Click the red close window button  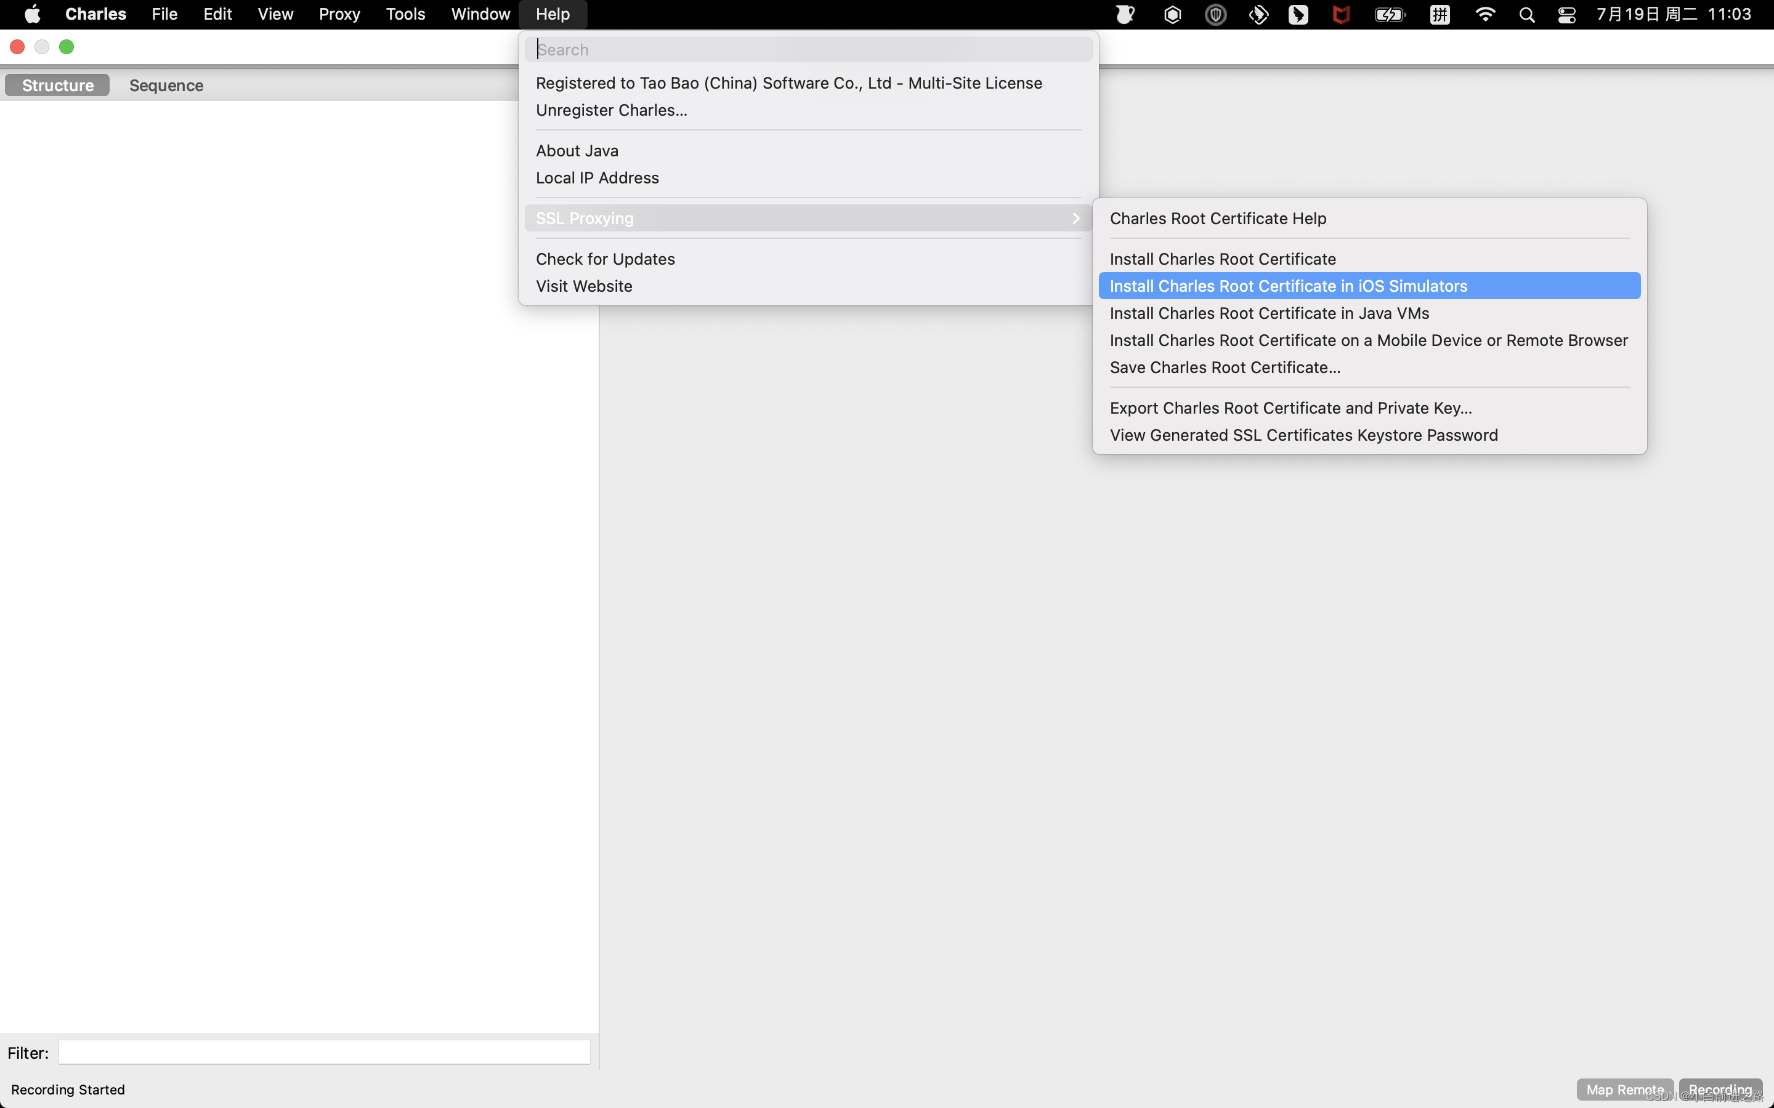pos(18,47)
